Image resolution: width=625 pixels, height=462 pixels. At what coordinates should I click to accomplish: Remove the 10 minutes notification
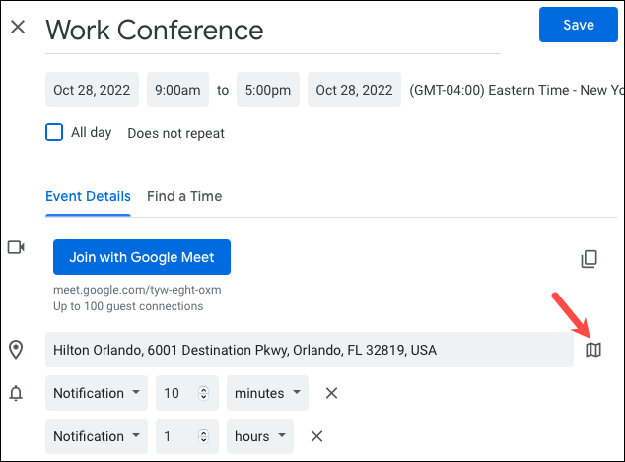click(x=331, y=393)
